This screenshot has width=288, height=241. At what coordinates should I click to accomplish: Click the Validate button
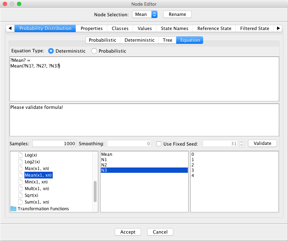coord(263,143)
